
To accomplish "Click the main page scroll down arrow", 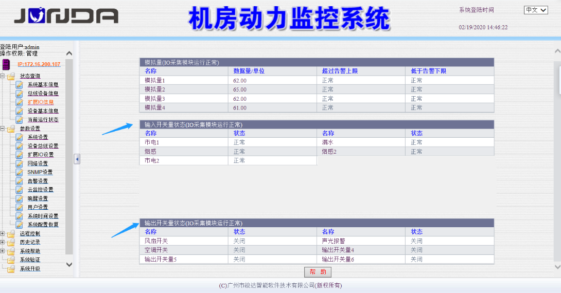I will tap(557, 267).
